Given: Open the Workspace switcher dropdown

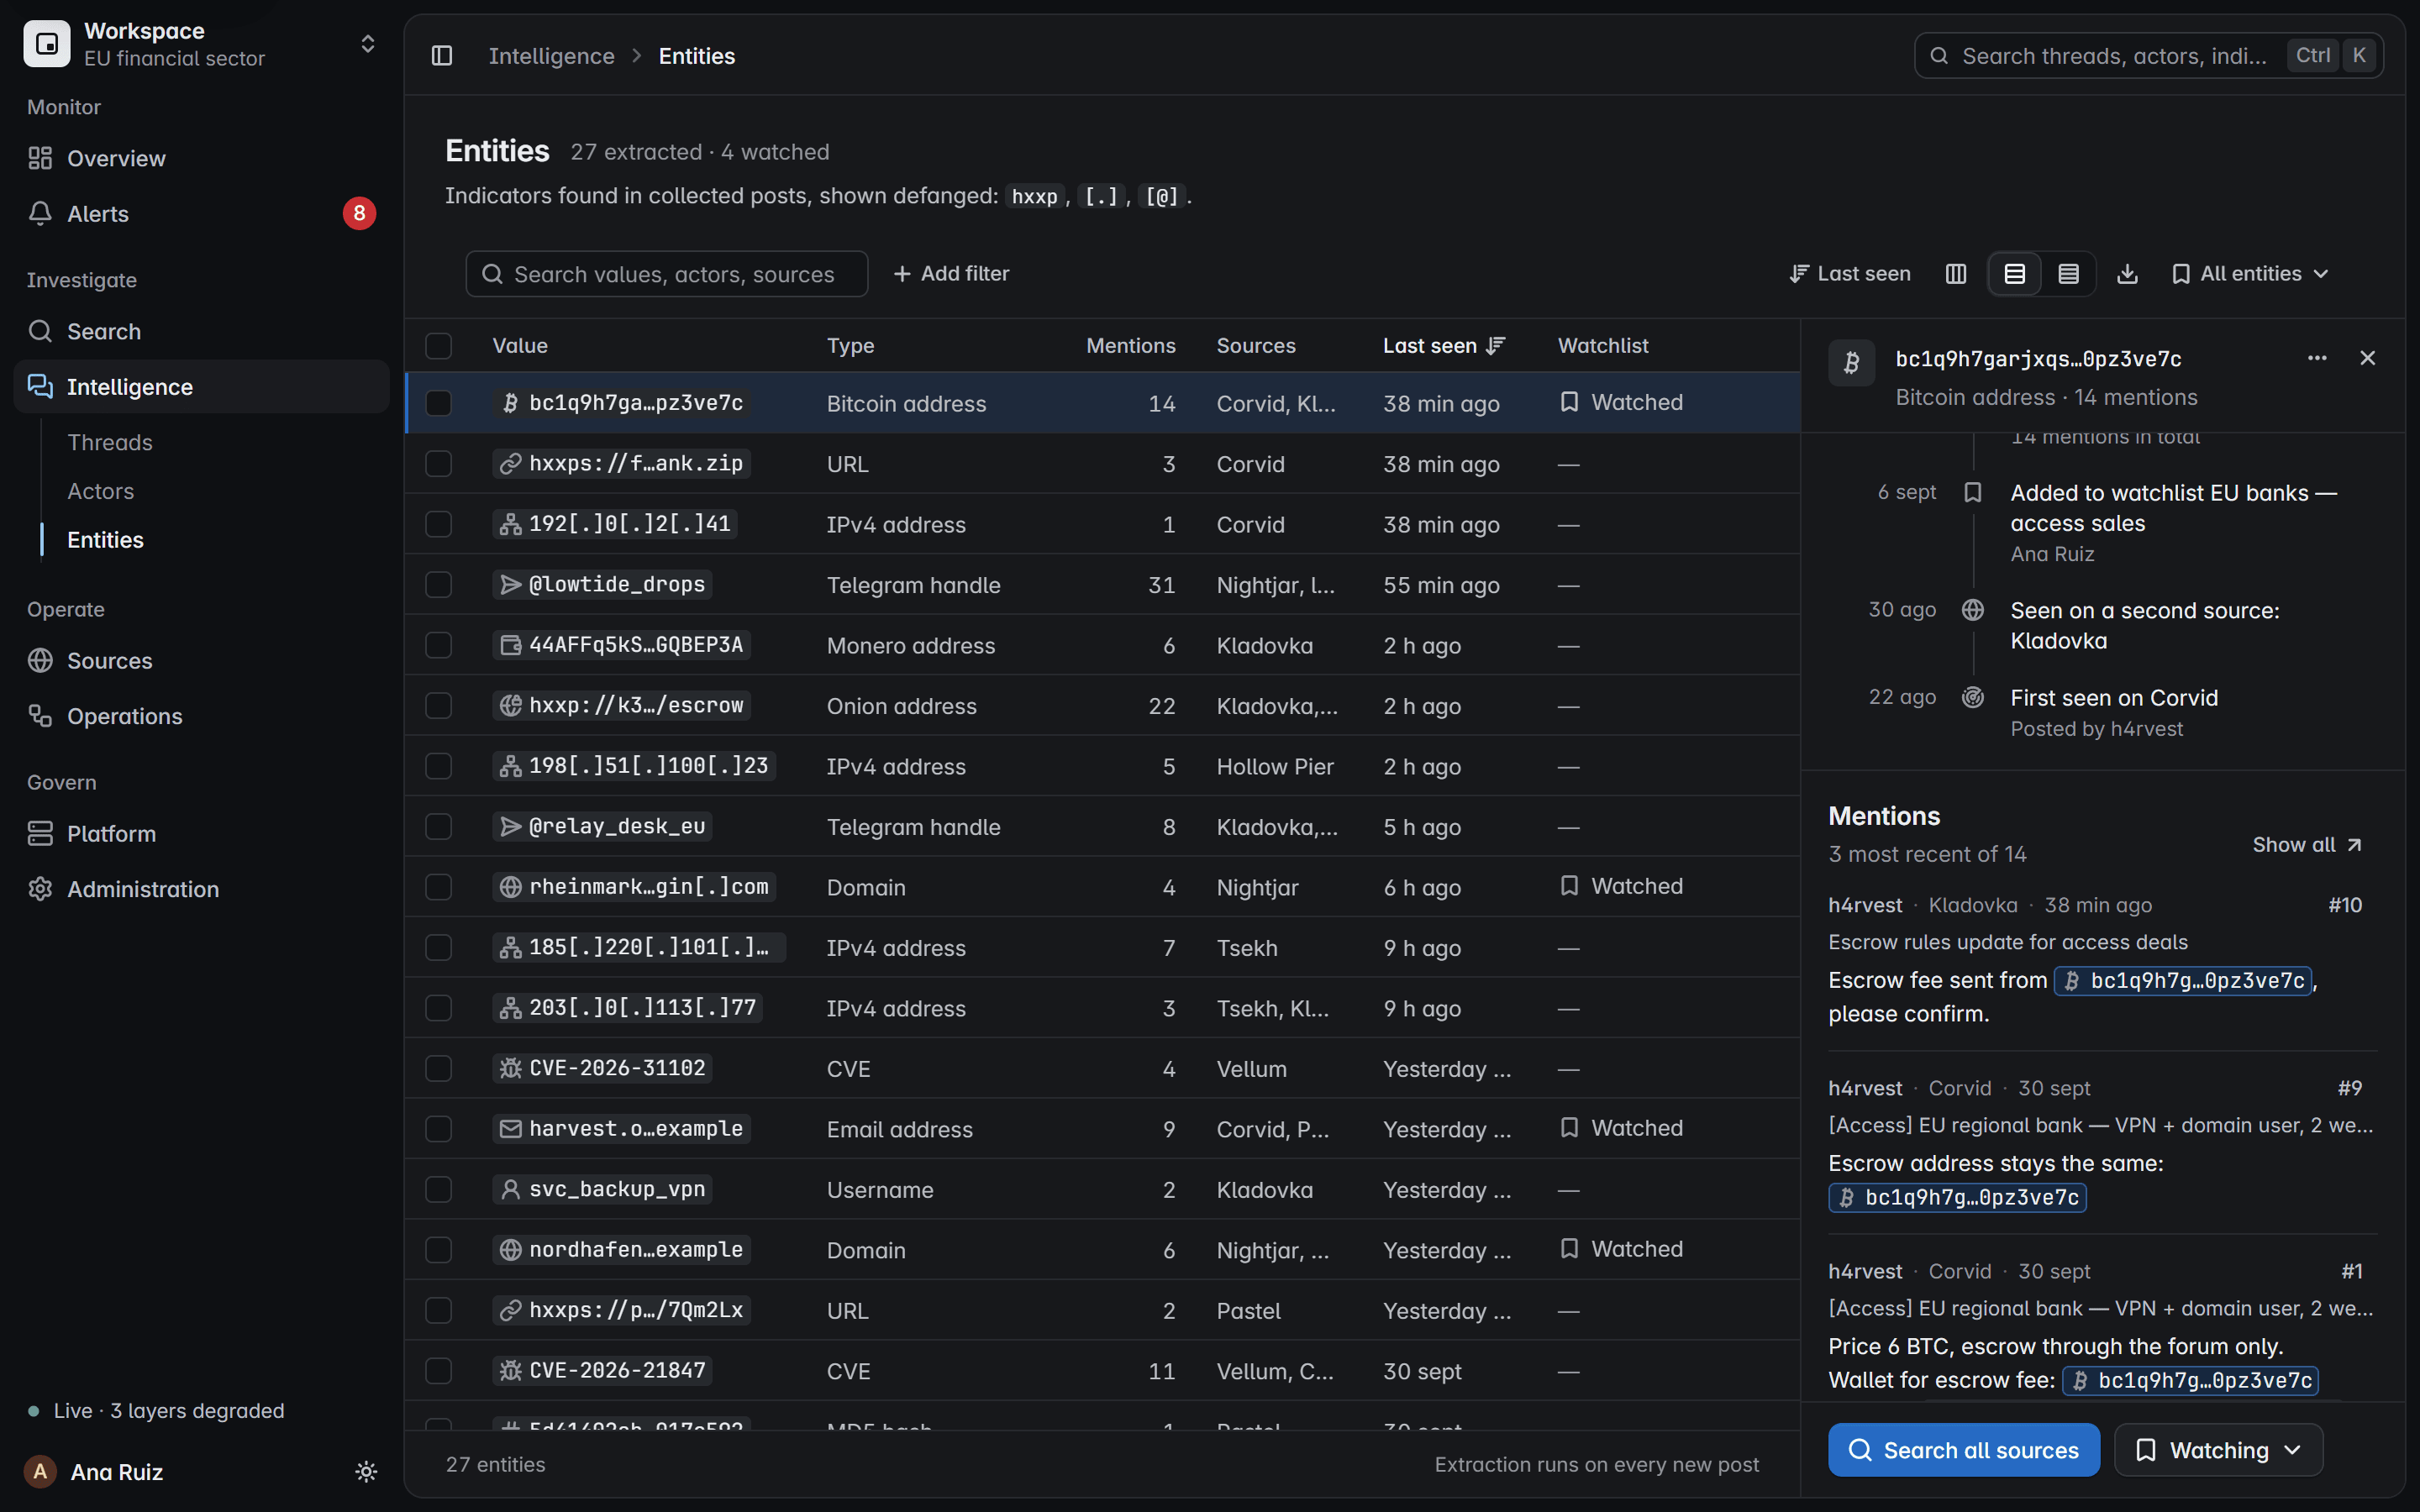Looking at the screenshot, I should pyautogui.click(x=201, y=44).
